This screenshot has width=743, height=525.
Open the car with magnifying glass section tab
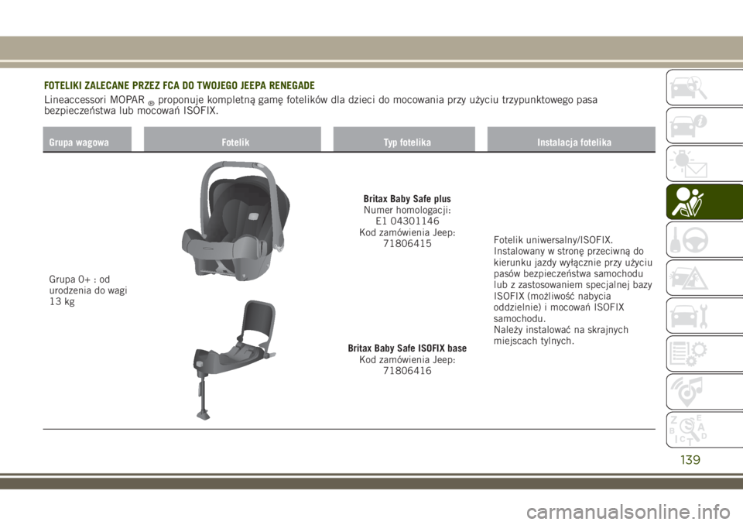(704, 87)
